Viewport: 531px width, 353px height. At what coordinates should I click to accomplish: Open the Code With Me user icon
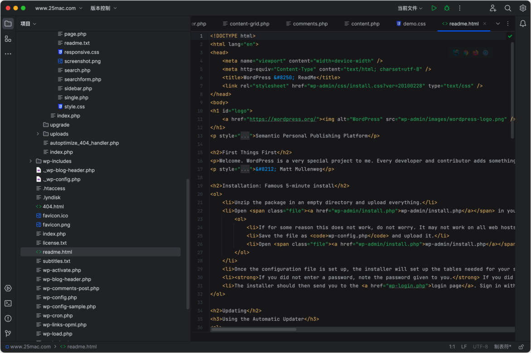[493, 8]
